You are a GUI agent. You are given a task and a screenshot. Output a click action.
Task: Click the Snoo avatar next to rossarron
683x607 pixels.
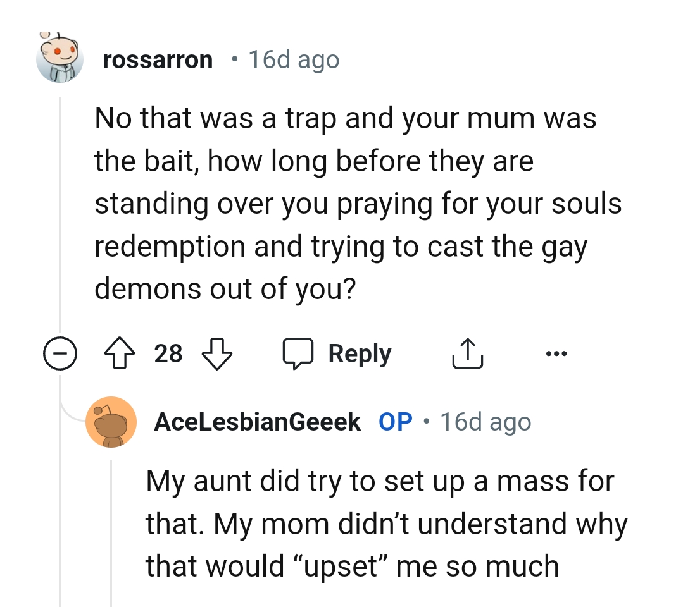click(x=60, y=58)
